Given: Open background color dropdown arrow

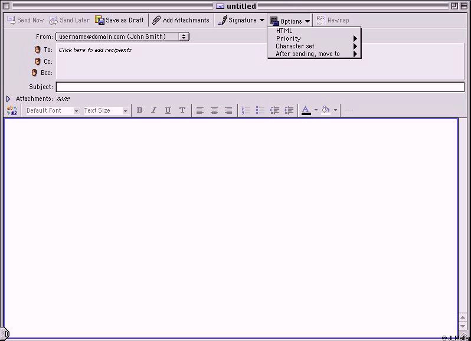Looking at the screenshot, I should pyautogui.click(x=335, y=110).
